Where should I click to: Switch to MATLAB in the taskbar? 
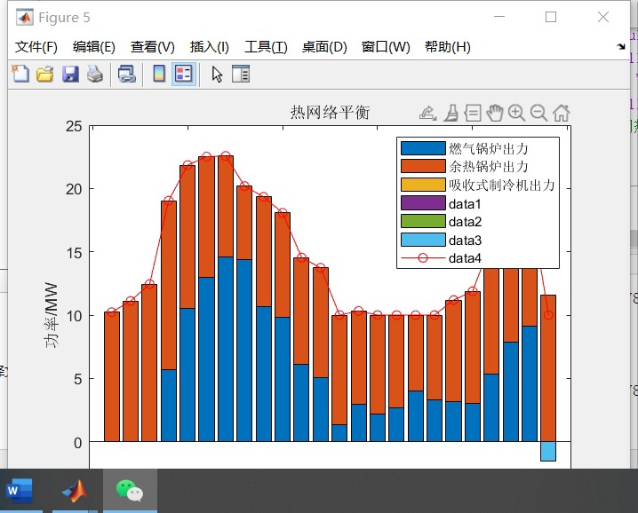[x=75, y=491]
